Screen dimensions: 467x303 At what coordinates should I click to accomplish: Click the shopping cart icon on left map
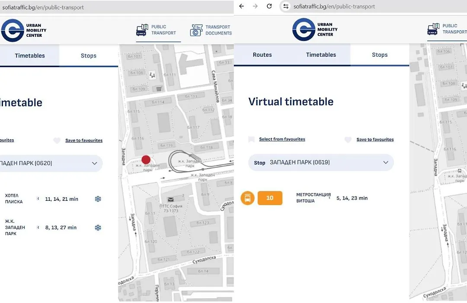tap(159, 89)
